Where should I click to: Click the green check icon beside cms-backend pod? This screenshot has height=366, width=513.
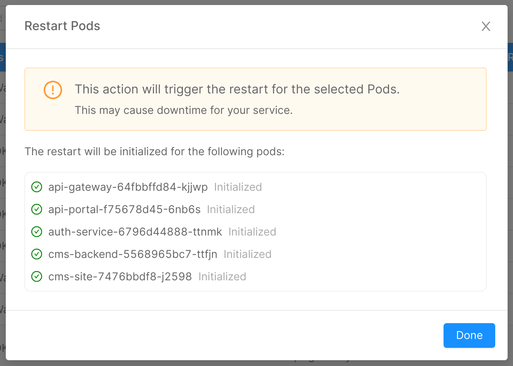(36, 254)
